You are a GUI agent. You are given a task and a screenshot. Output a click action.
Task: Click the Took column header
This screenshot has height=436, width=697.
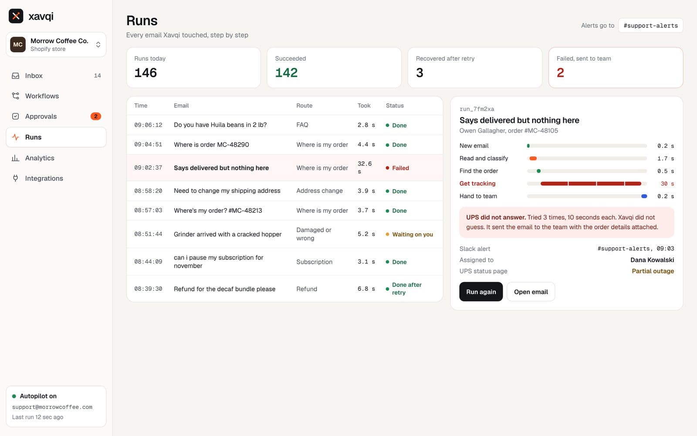point(364,106)
